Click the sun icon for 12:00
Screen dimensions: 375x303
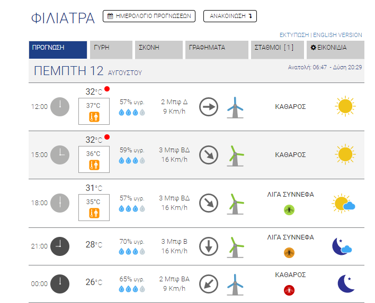(x=345, y=106)
